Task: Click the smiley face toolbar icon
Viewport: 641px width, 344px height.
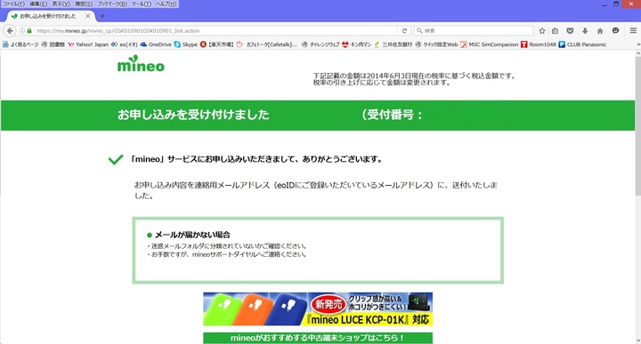Action: click(616, 30)
